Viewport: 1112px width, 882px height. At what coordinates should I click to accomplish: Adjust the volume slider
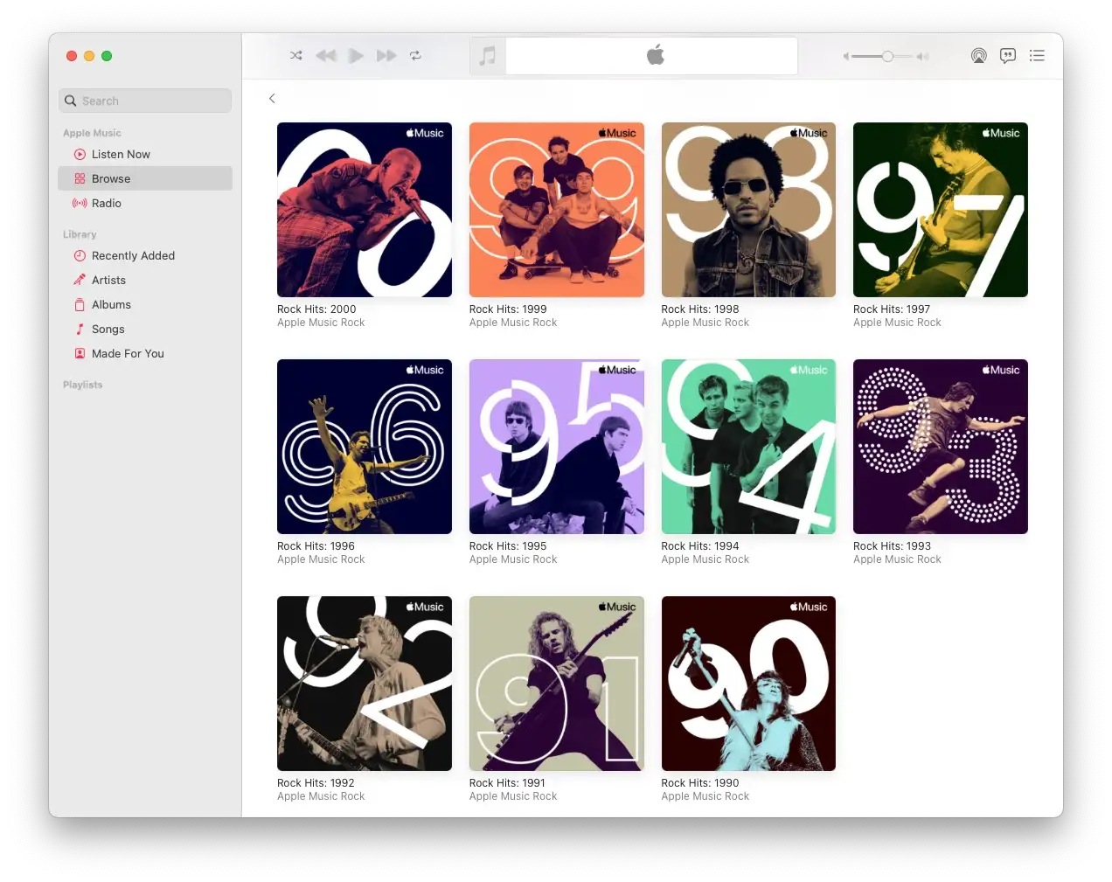886,57
